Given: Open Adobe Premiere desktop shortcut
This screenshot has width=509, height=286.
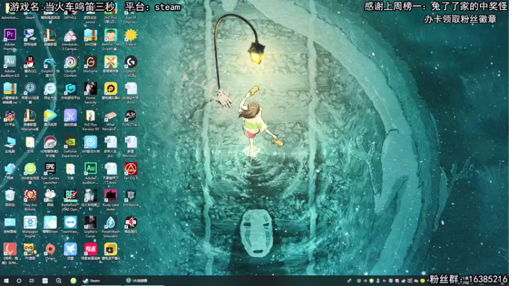Looking at the screenshot, I should 10,35.
